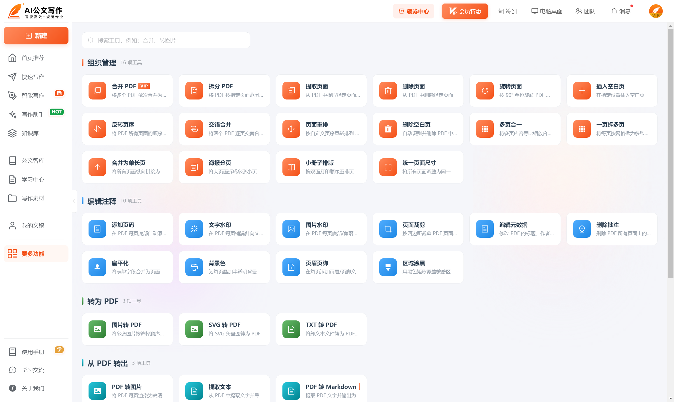Image resolution: width=674 pixels, height=402 pixels.
Task: Open the 拆分 PDF tool icon
Action: (194, 91)
